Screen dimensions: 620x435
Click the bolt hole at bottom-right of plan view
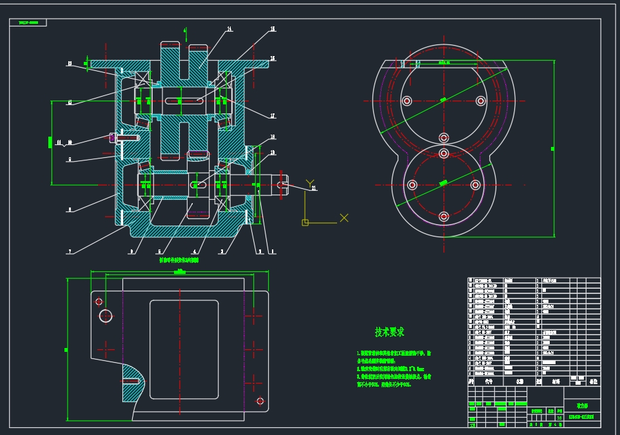coord(260,401)
